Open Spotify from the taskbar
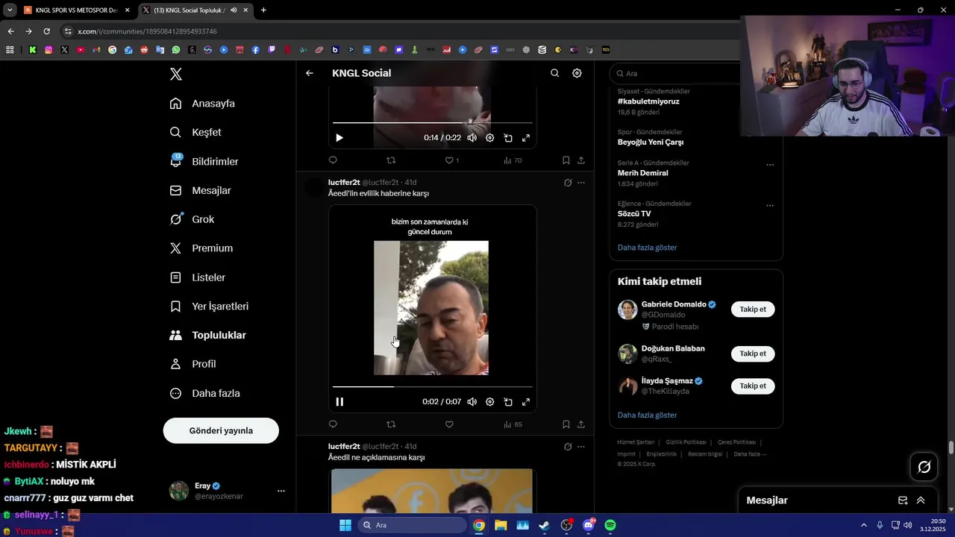955x537 pixels. 610,525
